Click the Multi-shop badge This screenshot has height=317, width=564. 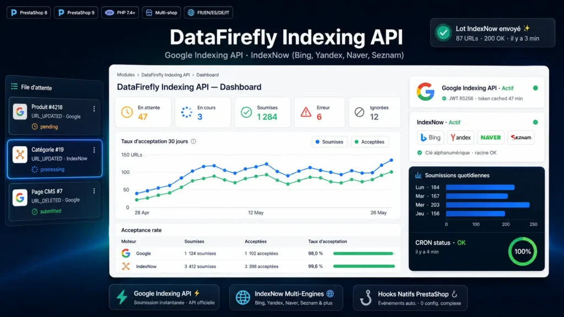coord(161,13)
